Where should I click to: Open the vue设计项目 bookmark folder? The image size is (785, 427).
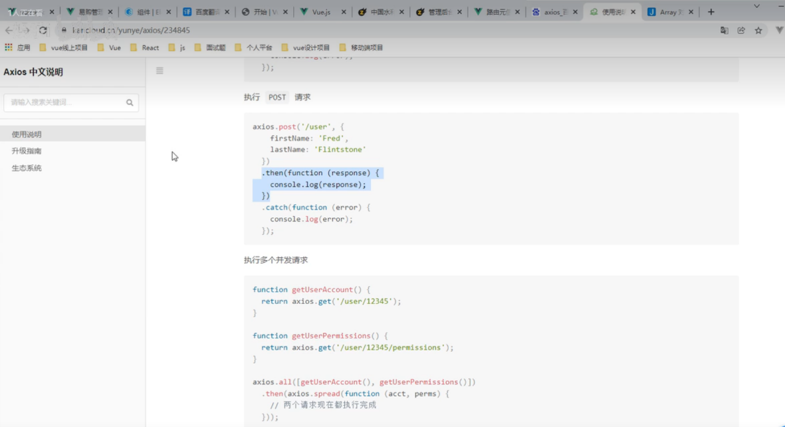pos(305,48)
